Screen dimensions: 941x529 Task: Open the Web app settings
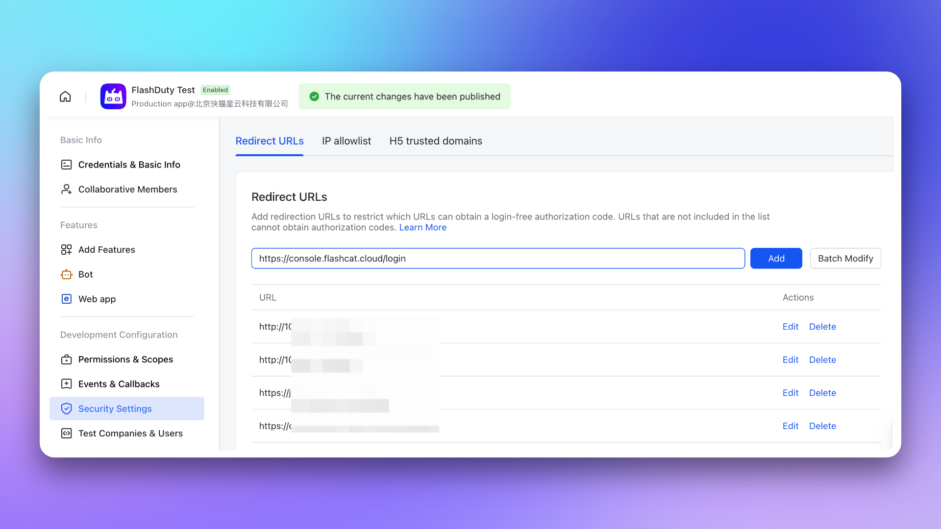pos(97,299)
